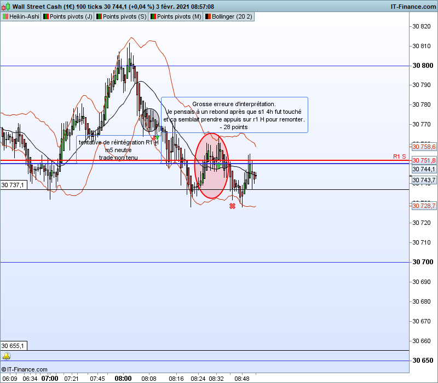Click the 30 650 price axis label

point(423,361)
